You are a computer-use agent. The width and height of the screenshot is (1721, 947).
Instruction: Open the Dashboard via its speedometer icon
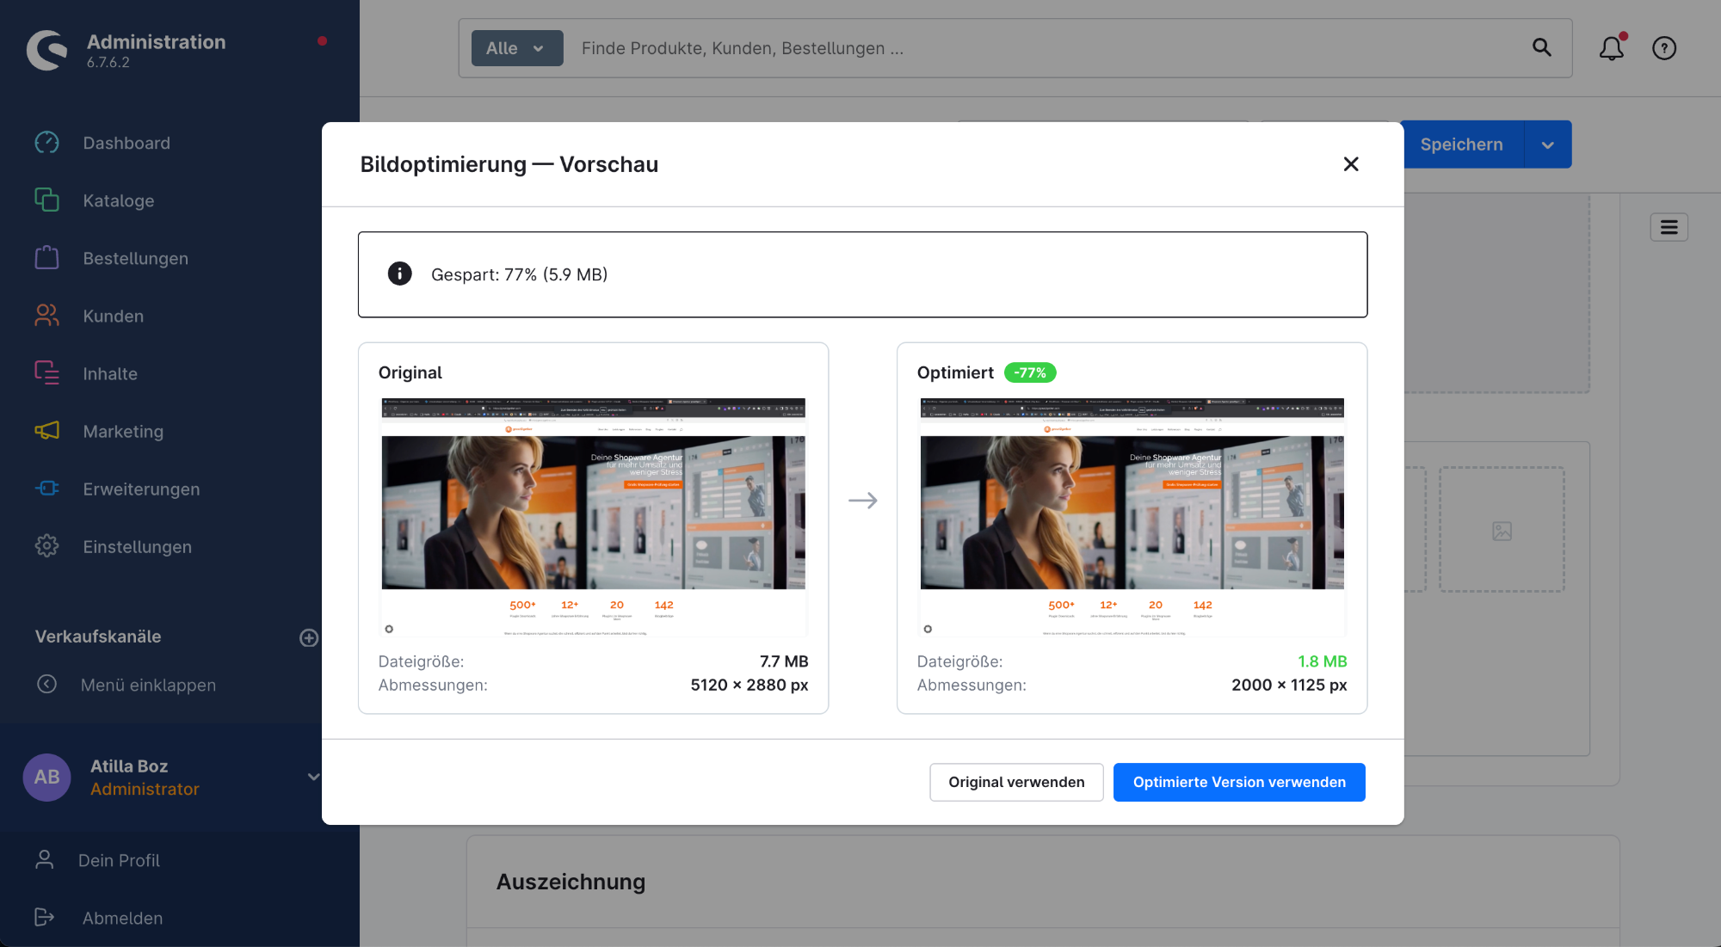pyautogui.click(x=46, y=143)
